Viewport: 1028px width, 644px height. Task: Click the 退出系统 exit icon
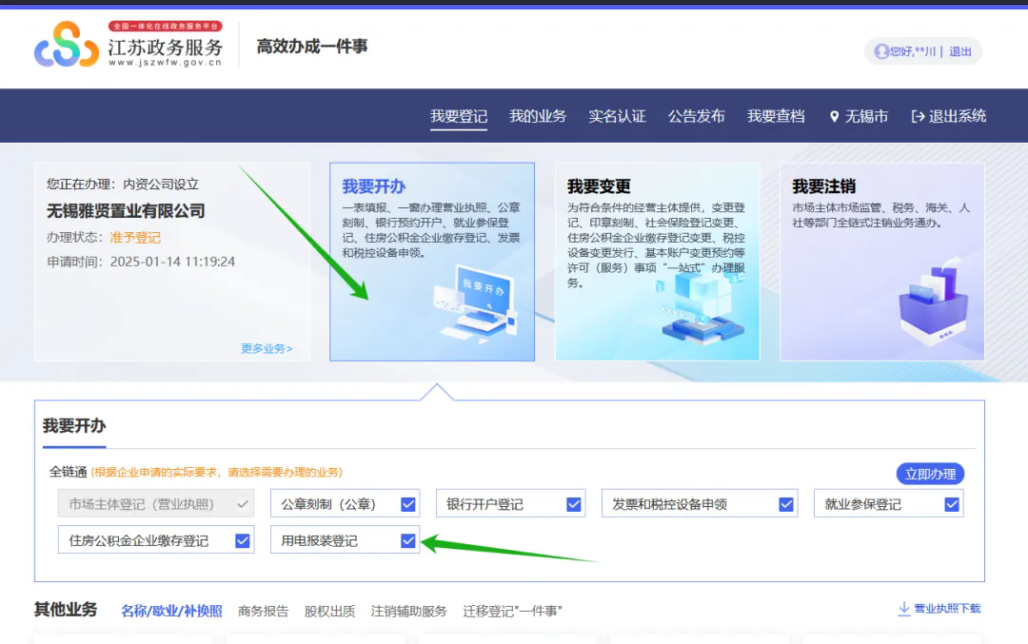918,117
